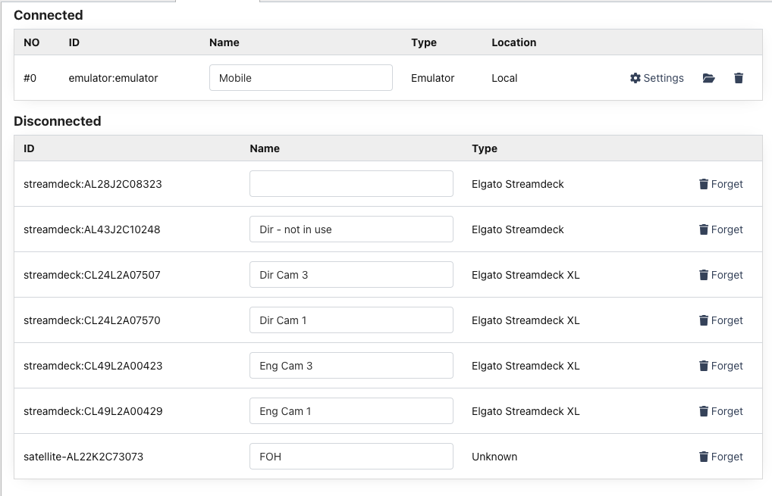Switch to the middle tab at the top
The width and height of the screenshot is (772, 496).
[x=218, y=2]
